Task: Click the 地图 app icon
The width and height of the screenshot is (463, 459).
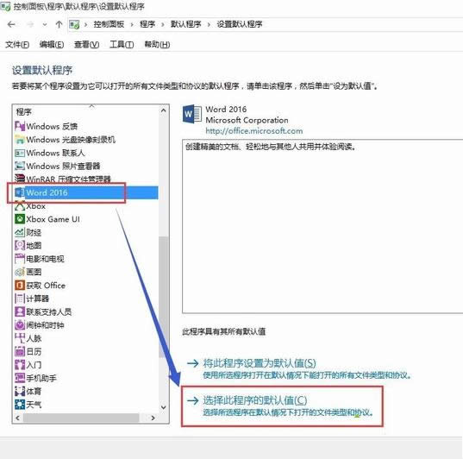Action: coord(20,245)
